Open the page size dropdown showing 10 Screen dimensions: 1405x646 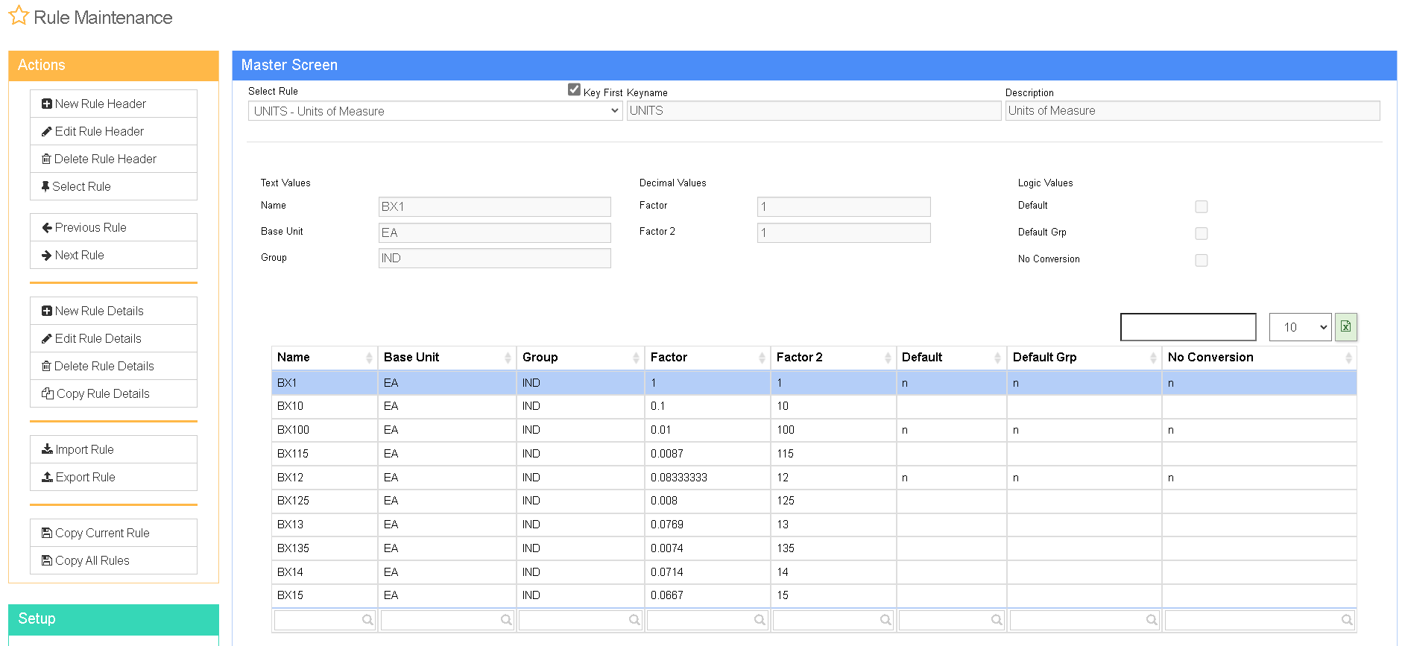[x=1301, y=327]
